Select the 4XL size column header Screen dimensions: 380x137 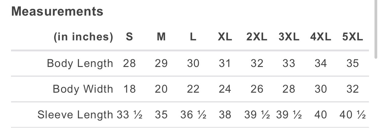[x=321, y=37]
